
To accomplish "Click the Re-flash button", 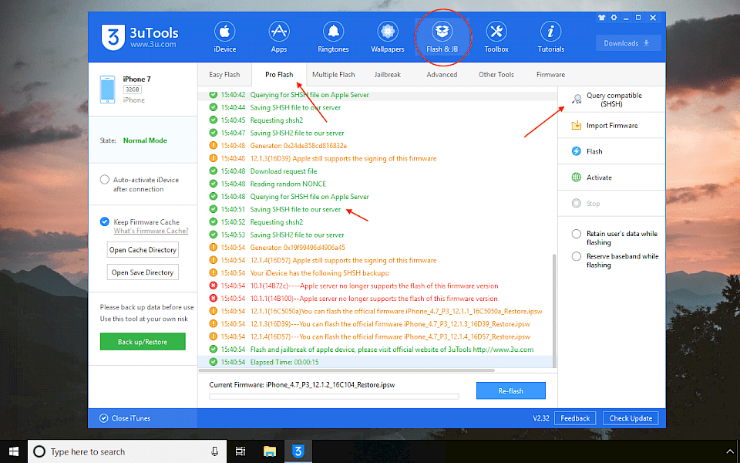I will point(510,390).
